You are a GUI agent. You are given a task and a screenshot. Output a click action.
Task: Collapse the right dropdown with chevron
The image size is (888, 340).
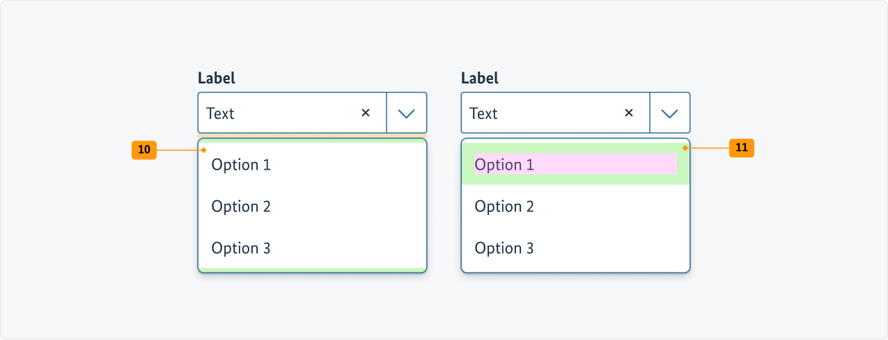click(669, 113)
